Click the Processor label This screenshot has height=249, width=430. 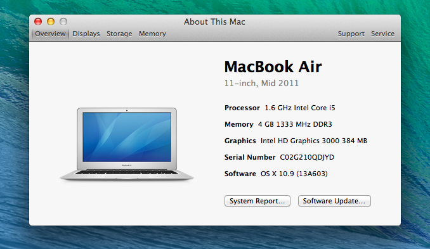242,108
